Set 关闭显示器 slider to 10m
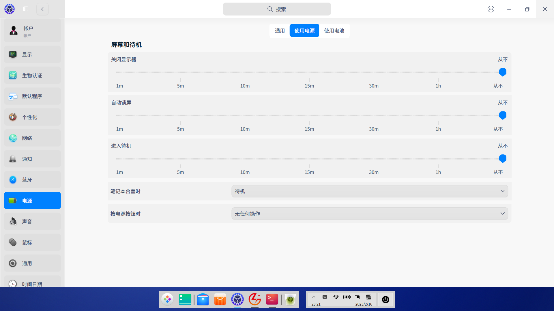 [245, 72]
